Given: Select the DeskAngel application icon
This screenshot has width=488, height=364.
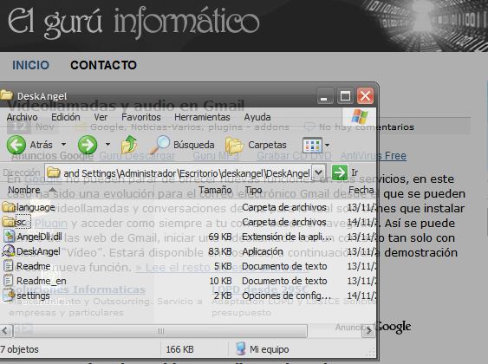Looking at the screenshot, I should coord(8,251).
